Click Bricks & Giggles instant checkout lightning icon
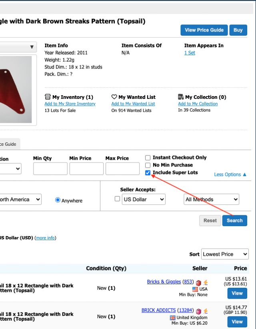This screenshot has height=329, width=256. (206, 282)
